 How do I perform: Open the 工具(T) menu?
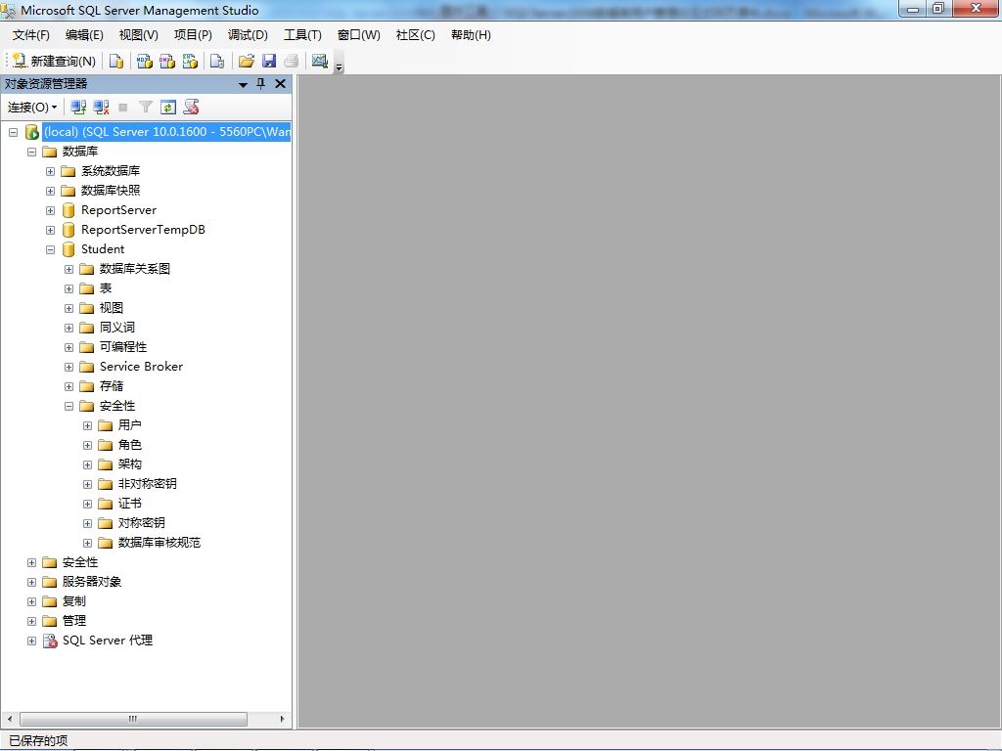click(x=302, y=35)
